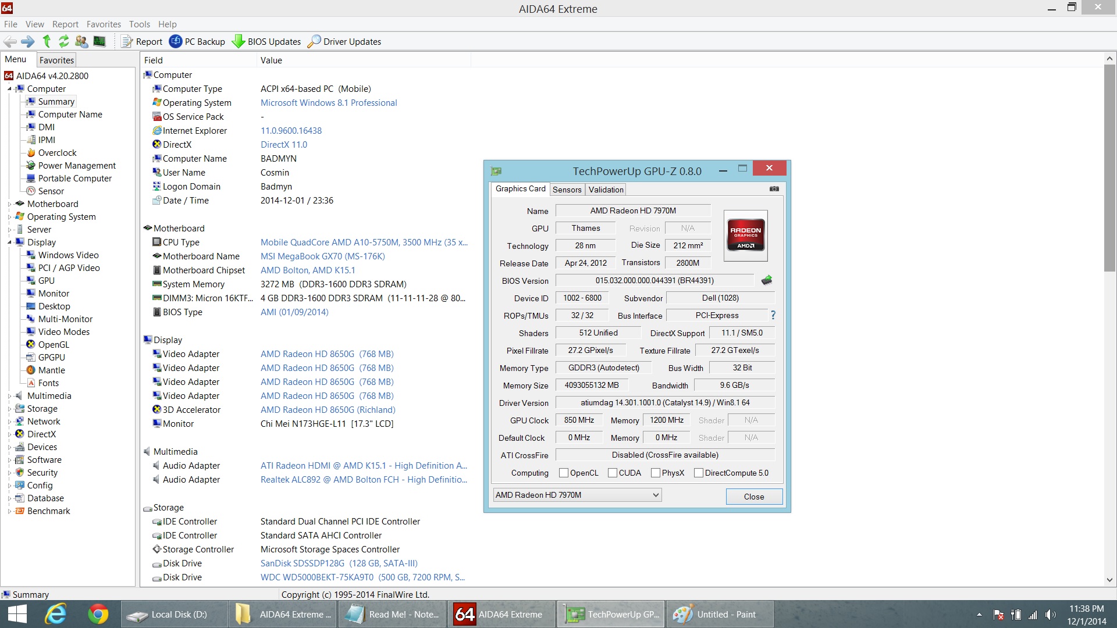Open Microsoft Windows 8.1 Professional link
The height and width of the screenshot is (628, 1117).
pos(329,103)
